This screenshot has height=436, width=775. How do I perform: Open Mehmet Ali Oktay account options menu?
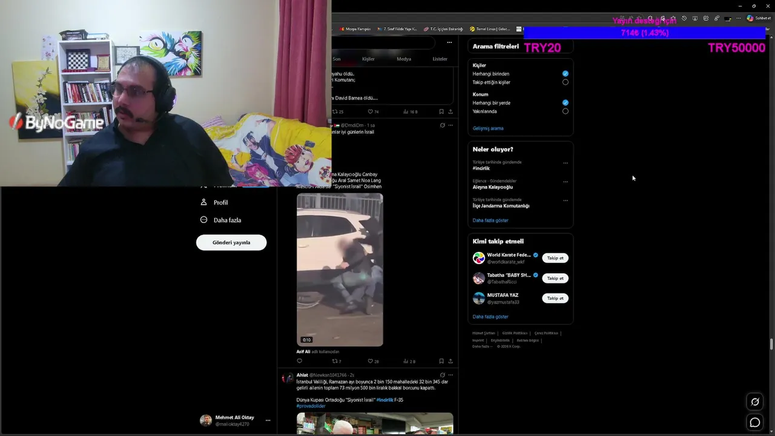click(268, 420)
